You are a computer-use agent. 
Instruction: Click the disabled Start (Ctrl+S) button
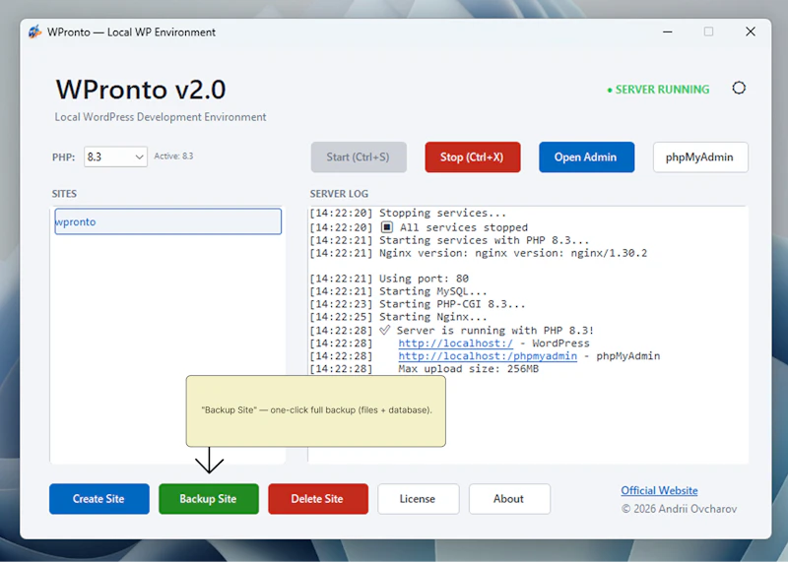359,157
